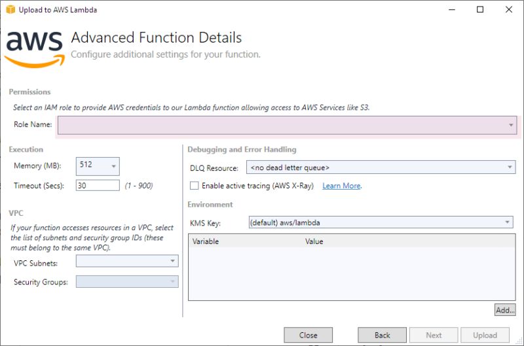The width and height of the screenshot is (524, 346).
Task: Click the Permissions section label
Action: (x=29, y=92)
